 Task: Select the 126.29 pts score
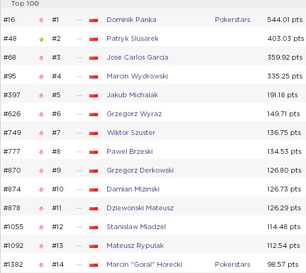(x=284, y=208)
